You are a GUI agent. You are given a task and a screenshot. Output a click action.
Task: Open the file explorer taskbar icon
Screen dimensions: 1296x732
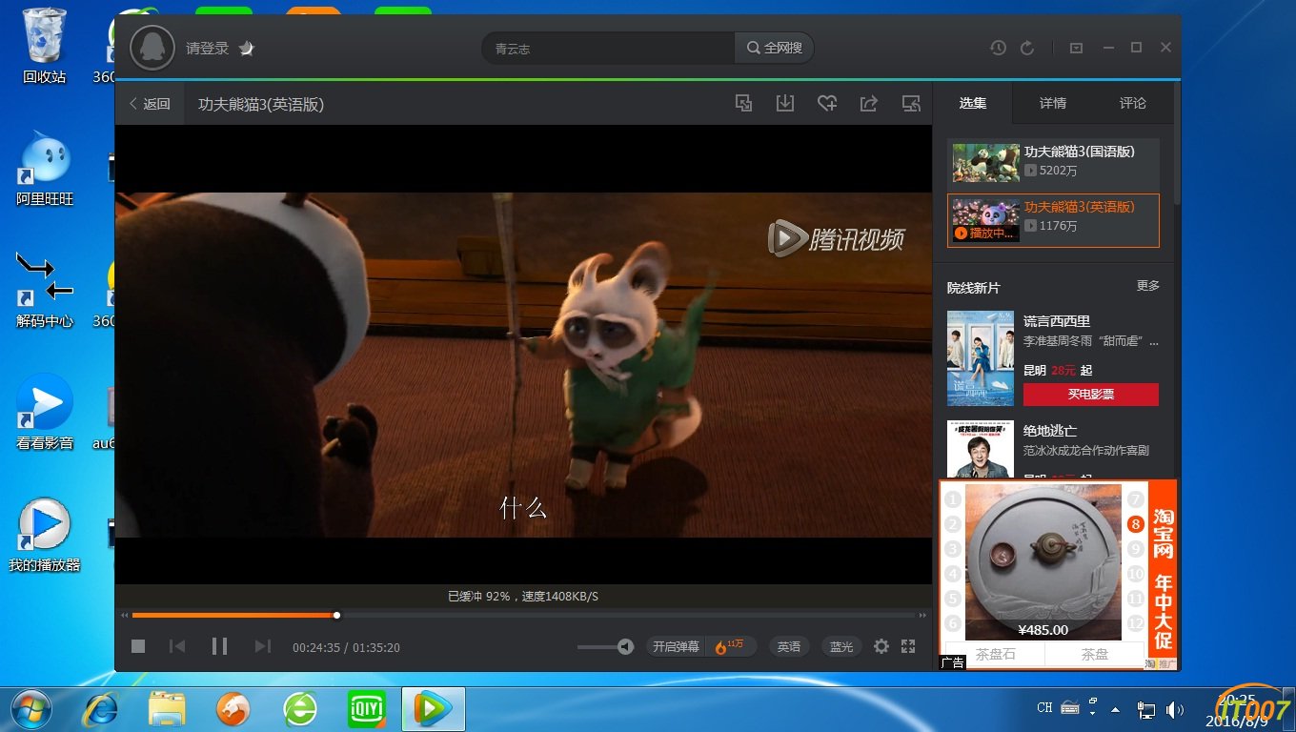pos(167,708)
